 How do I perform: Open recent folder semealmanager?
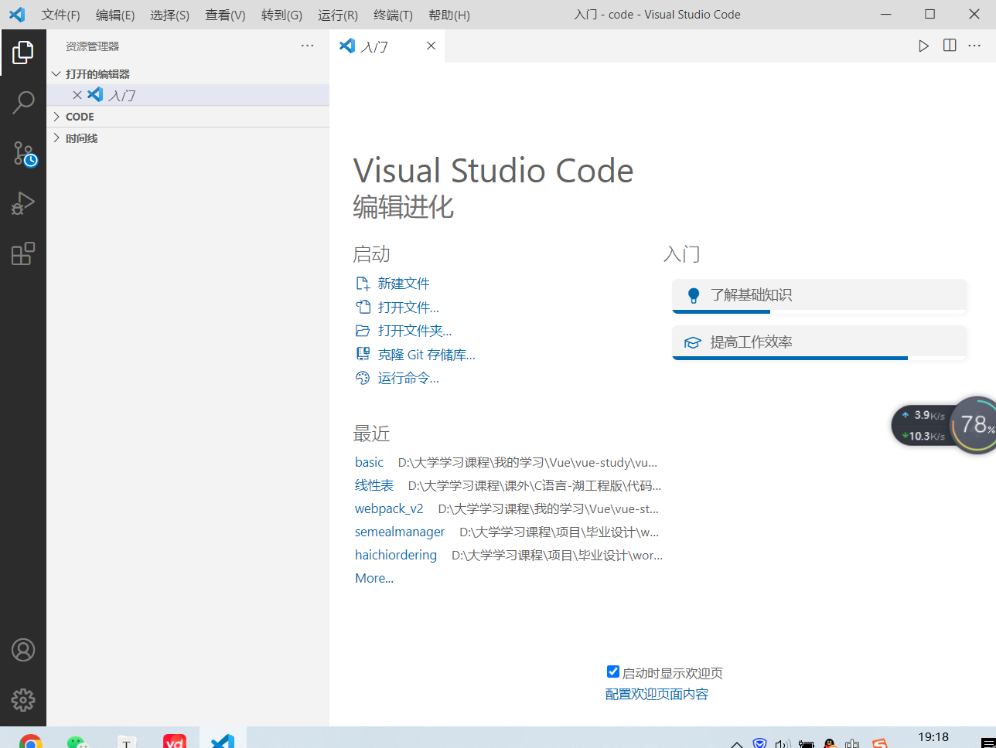coord(400,532)
